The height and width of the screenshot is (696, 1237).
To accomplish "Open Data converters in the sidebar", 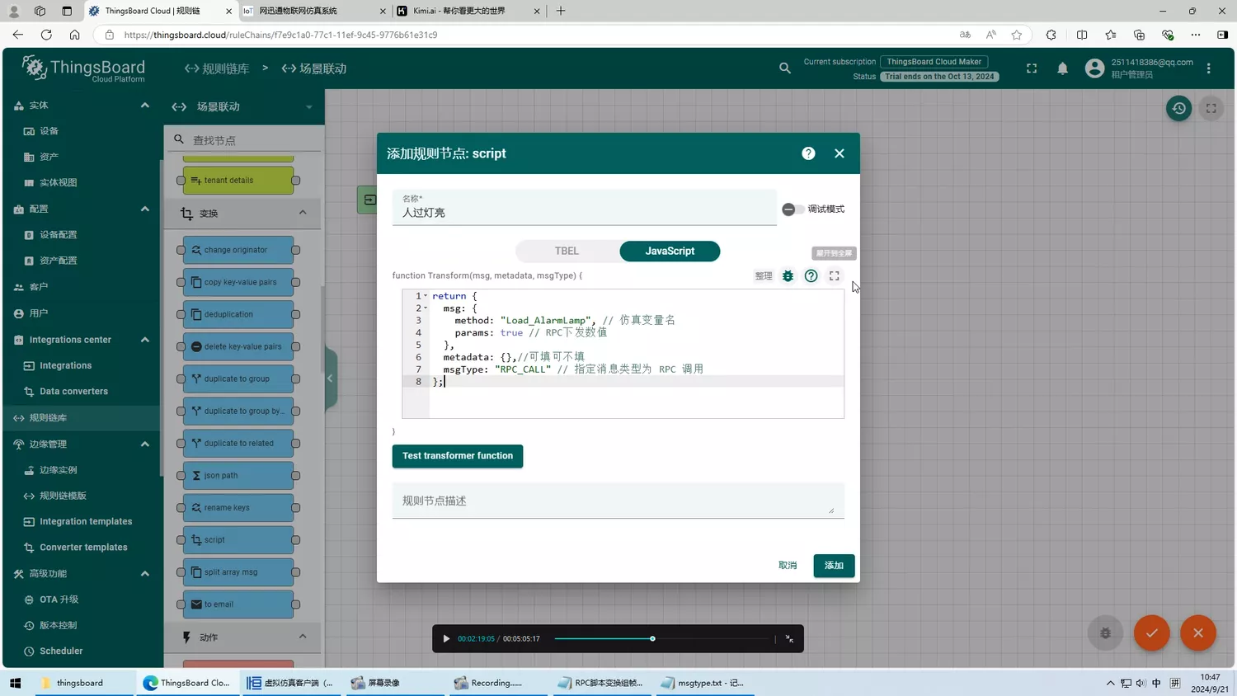I will 73,392.
